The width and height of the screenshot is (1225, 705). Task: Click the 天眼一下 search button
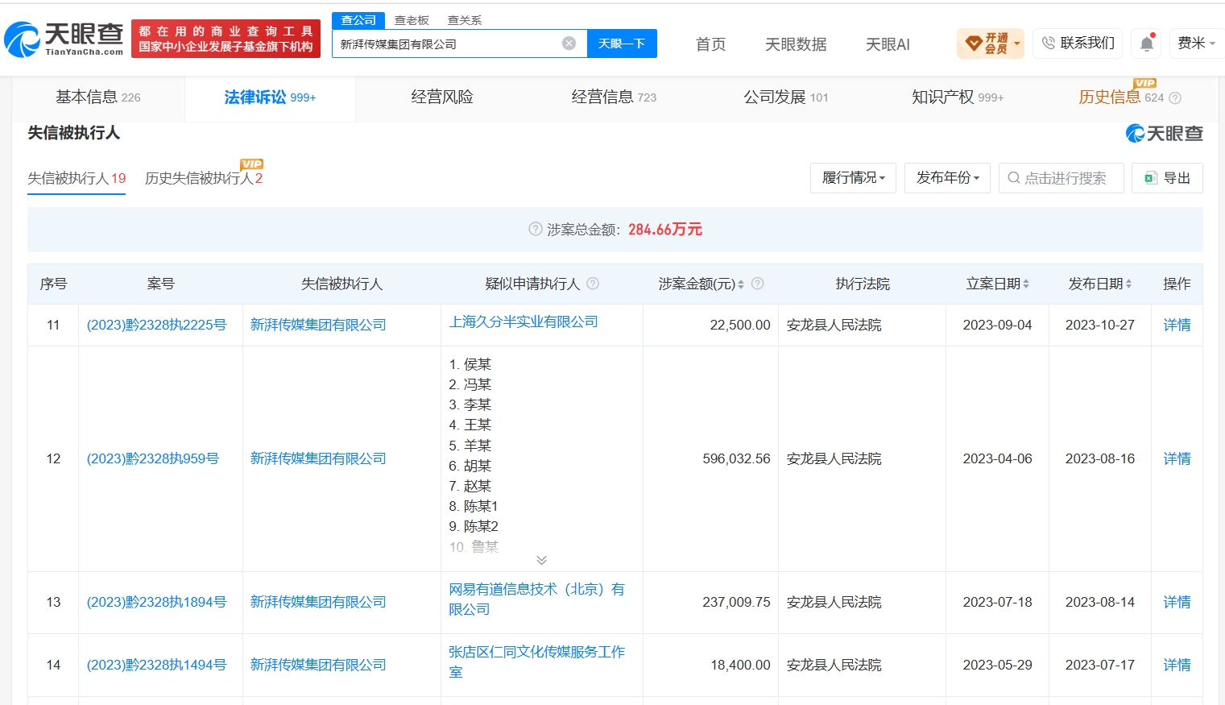click(x=622, y=44)
